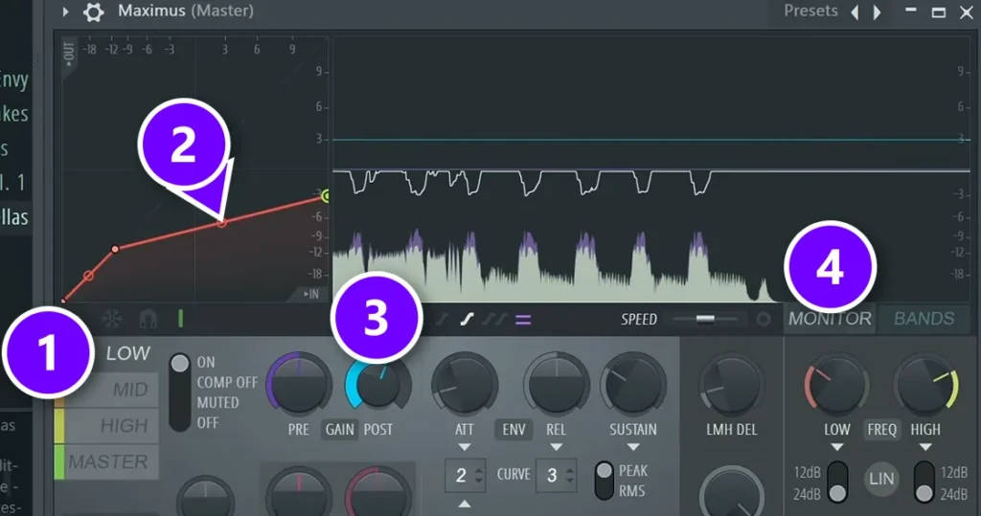Switch to the MONITOR tab
This screenshot has height=516, width=981.
(830, 319)
